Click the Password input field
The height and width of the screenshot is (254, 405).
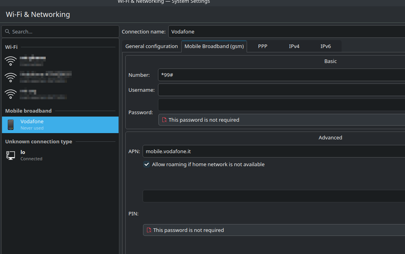coord(282,105)
